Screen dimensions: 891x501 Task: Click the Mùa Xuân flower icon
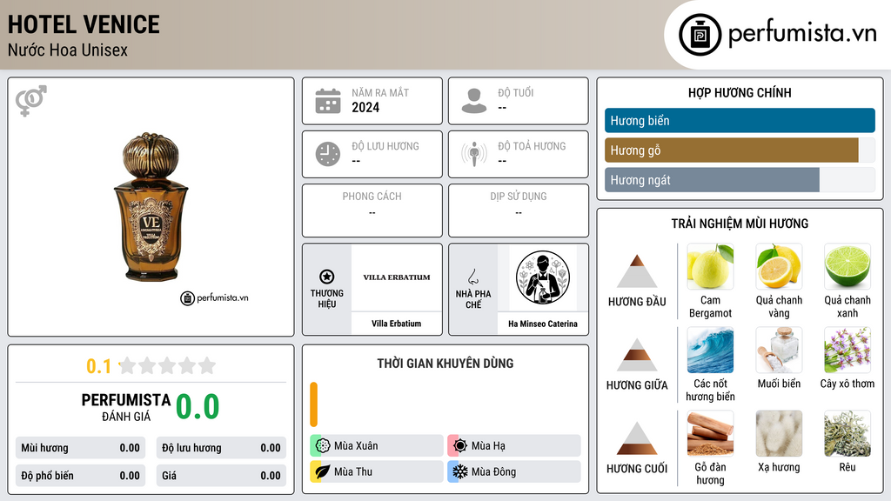[x=323, y=445]
